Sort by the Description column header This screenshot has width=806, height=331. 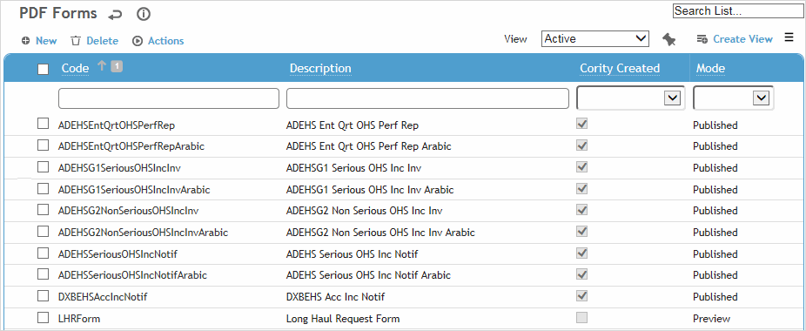(320, 69)
